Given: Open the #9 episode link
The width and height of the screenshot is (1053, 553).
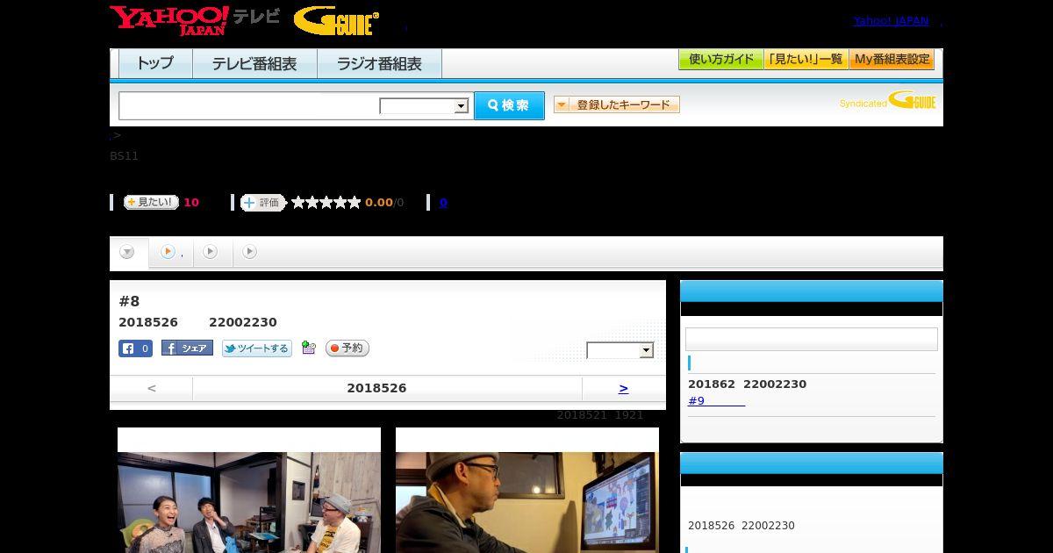Looking at the screenshot, I should pyautogui.click(x=716, y=401).
